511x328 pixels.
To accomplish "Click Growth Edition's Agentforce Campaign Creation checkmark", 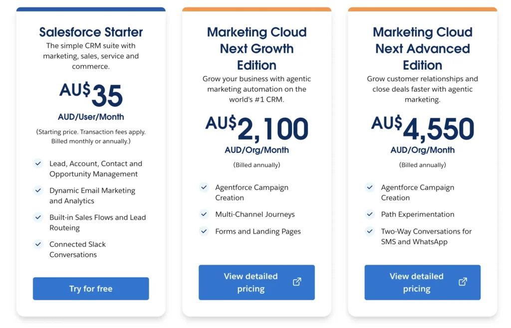I will (x=204, y=187).
